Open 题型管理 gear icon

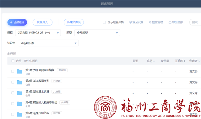point(150,22)
